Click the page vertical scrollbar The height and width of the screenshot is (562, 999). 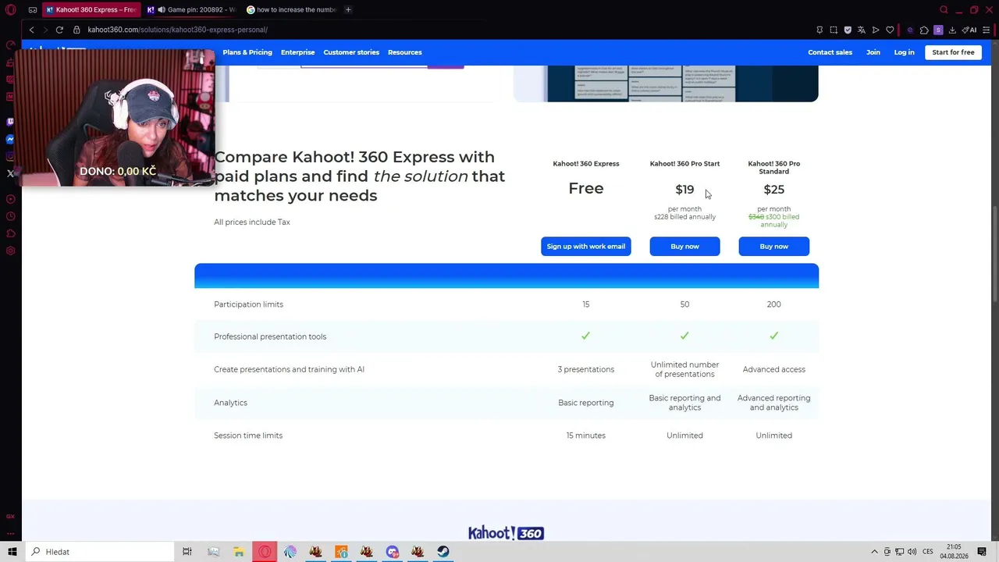[995, 254]
